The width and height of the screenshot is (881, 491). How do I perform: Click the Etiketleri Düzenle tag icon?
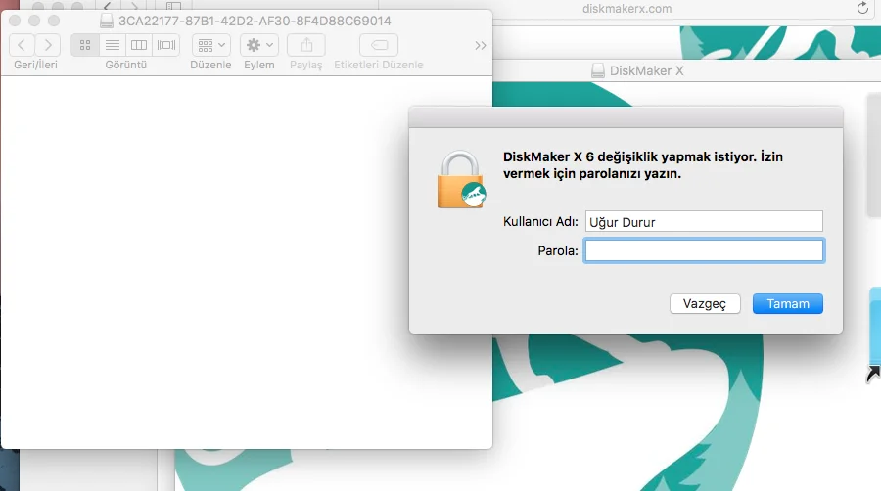coord(379,45)
